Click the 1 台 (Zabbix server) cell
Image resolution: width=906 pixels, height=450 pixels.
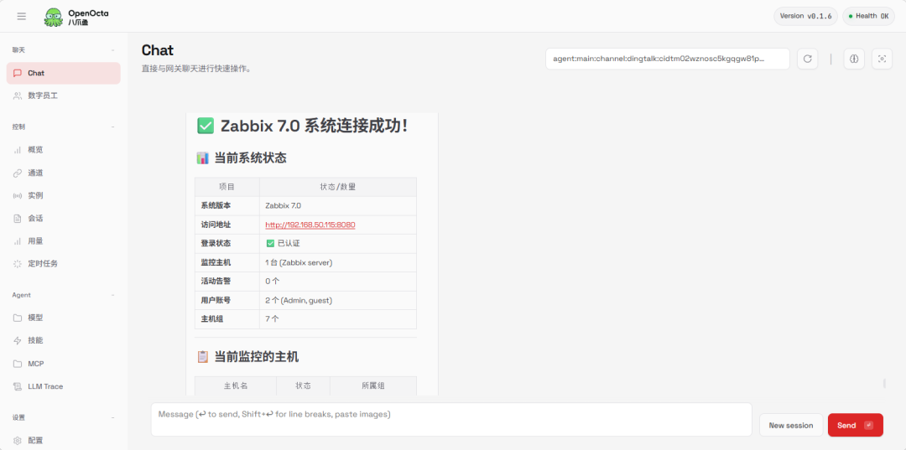338,262
